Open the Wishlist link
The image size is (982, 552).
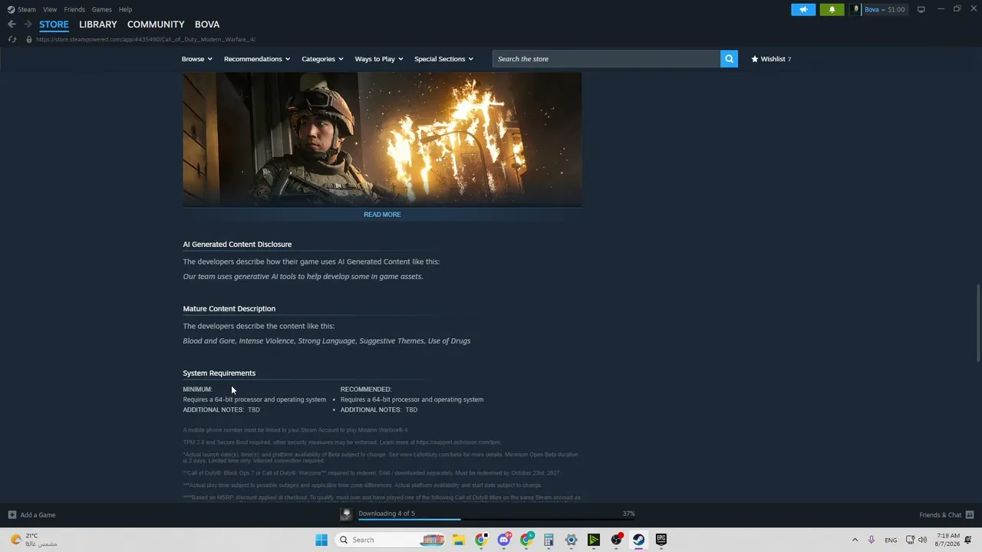click(771, 59)
